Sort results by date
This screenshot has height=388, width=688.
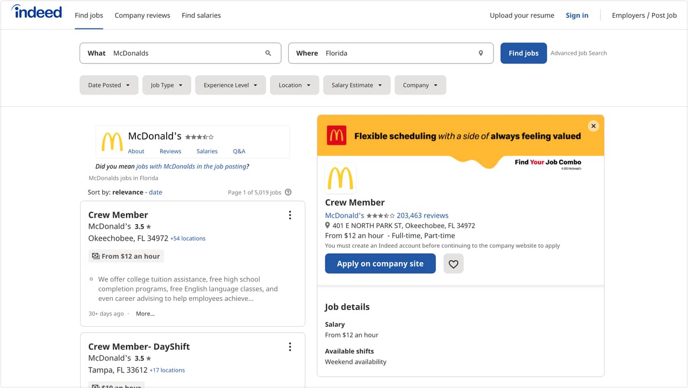click(155, 192)
